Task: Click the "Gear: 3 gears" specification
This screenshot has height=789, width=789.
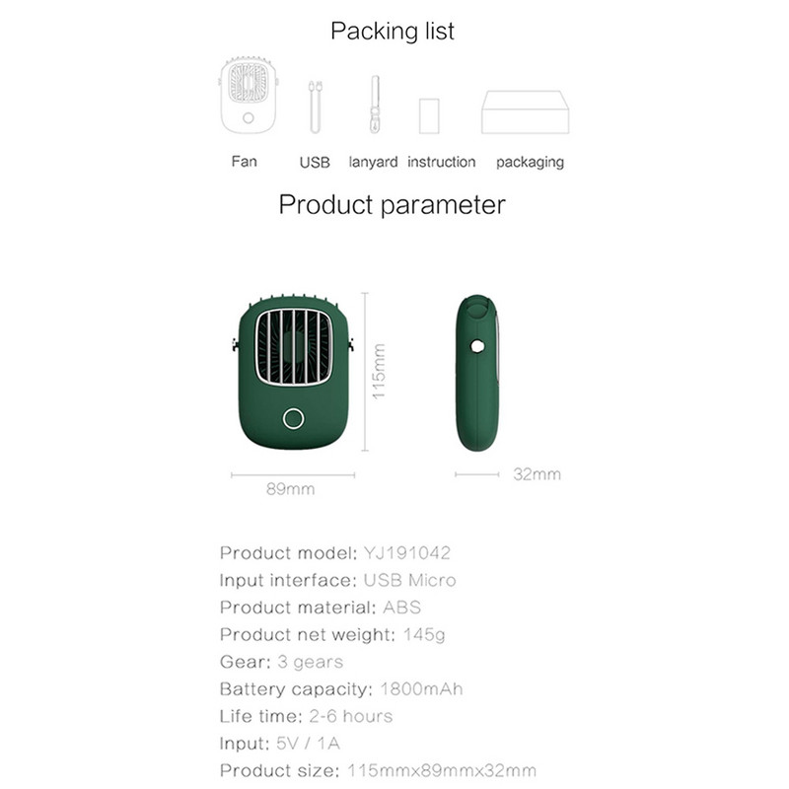Action: tap(281, 662)
